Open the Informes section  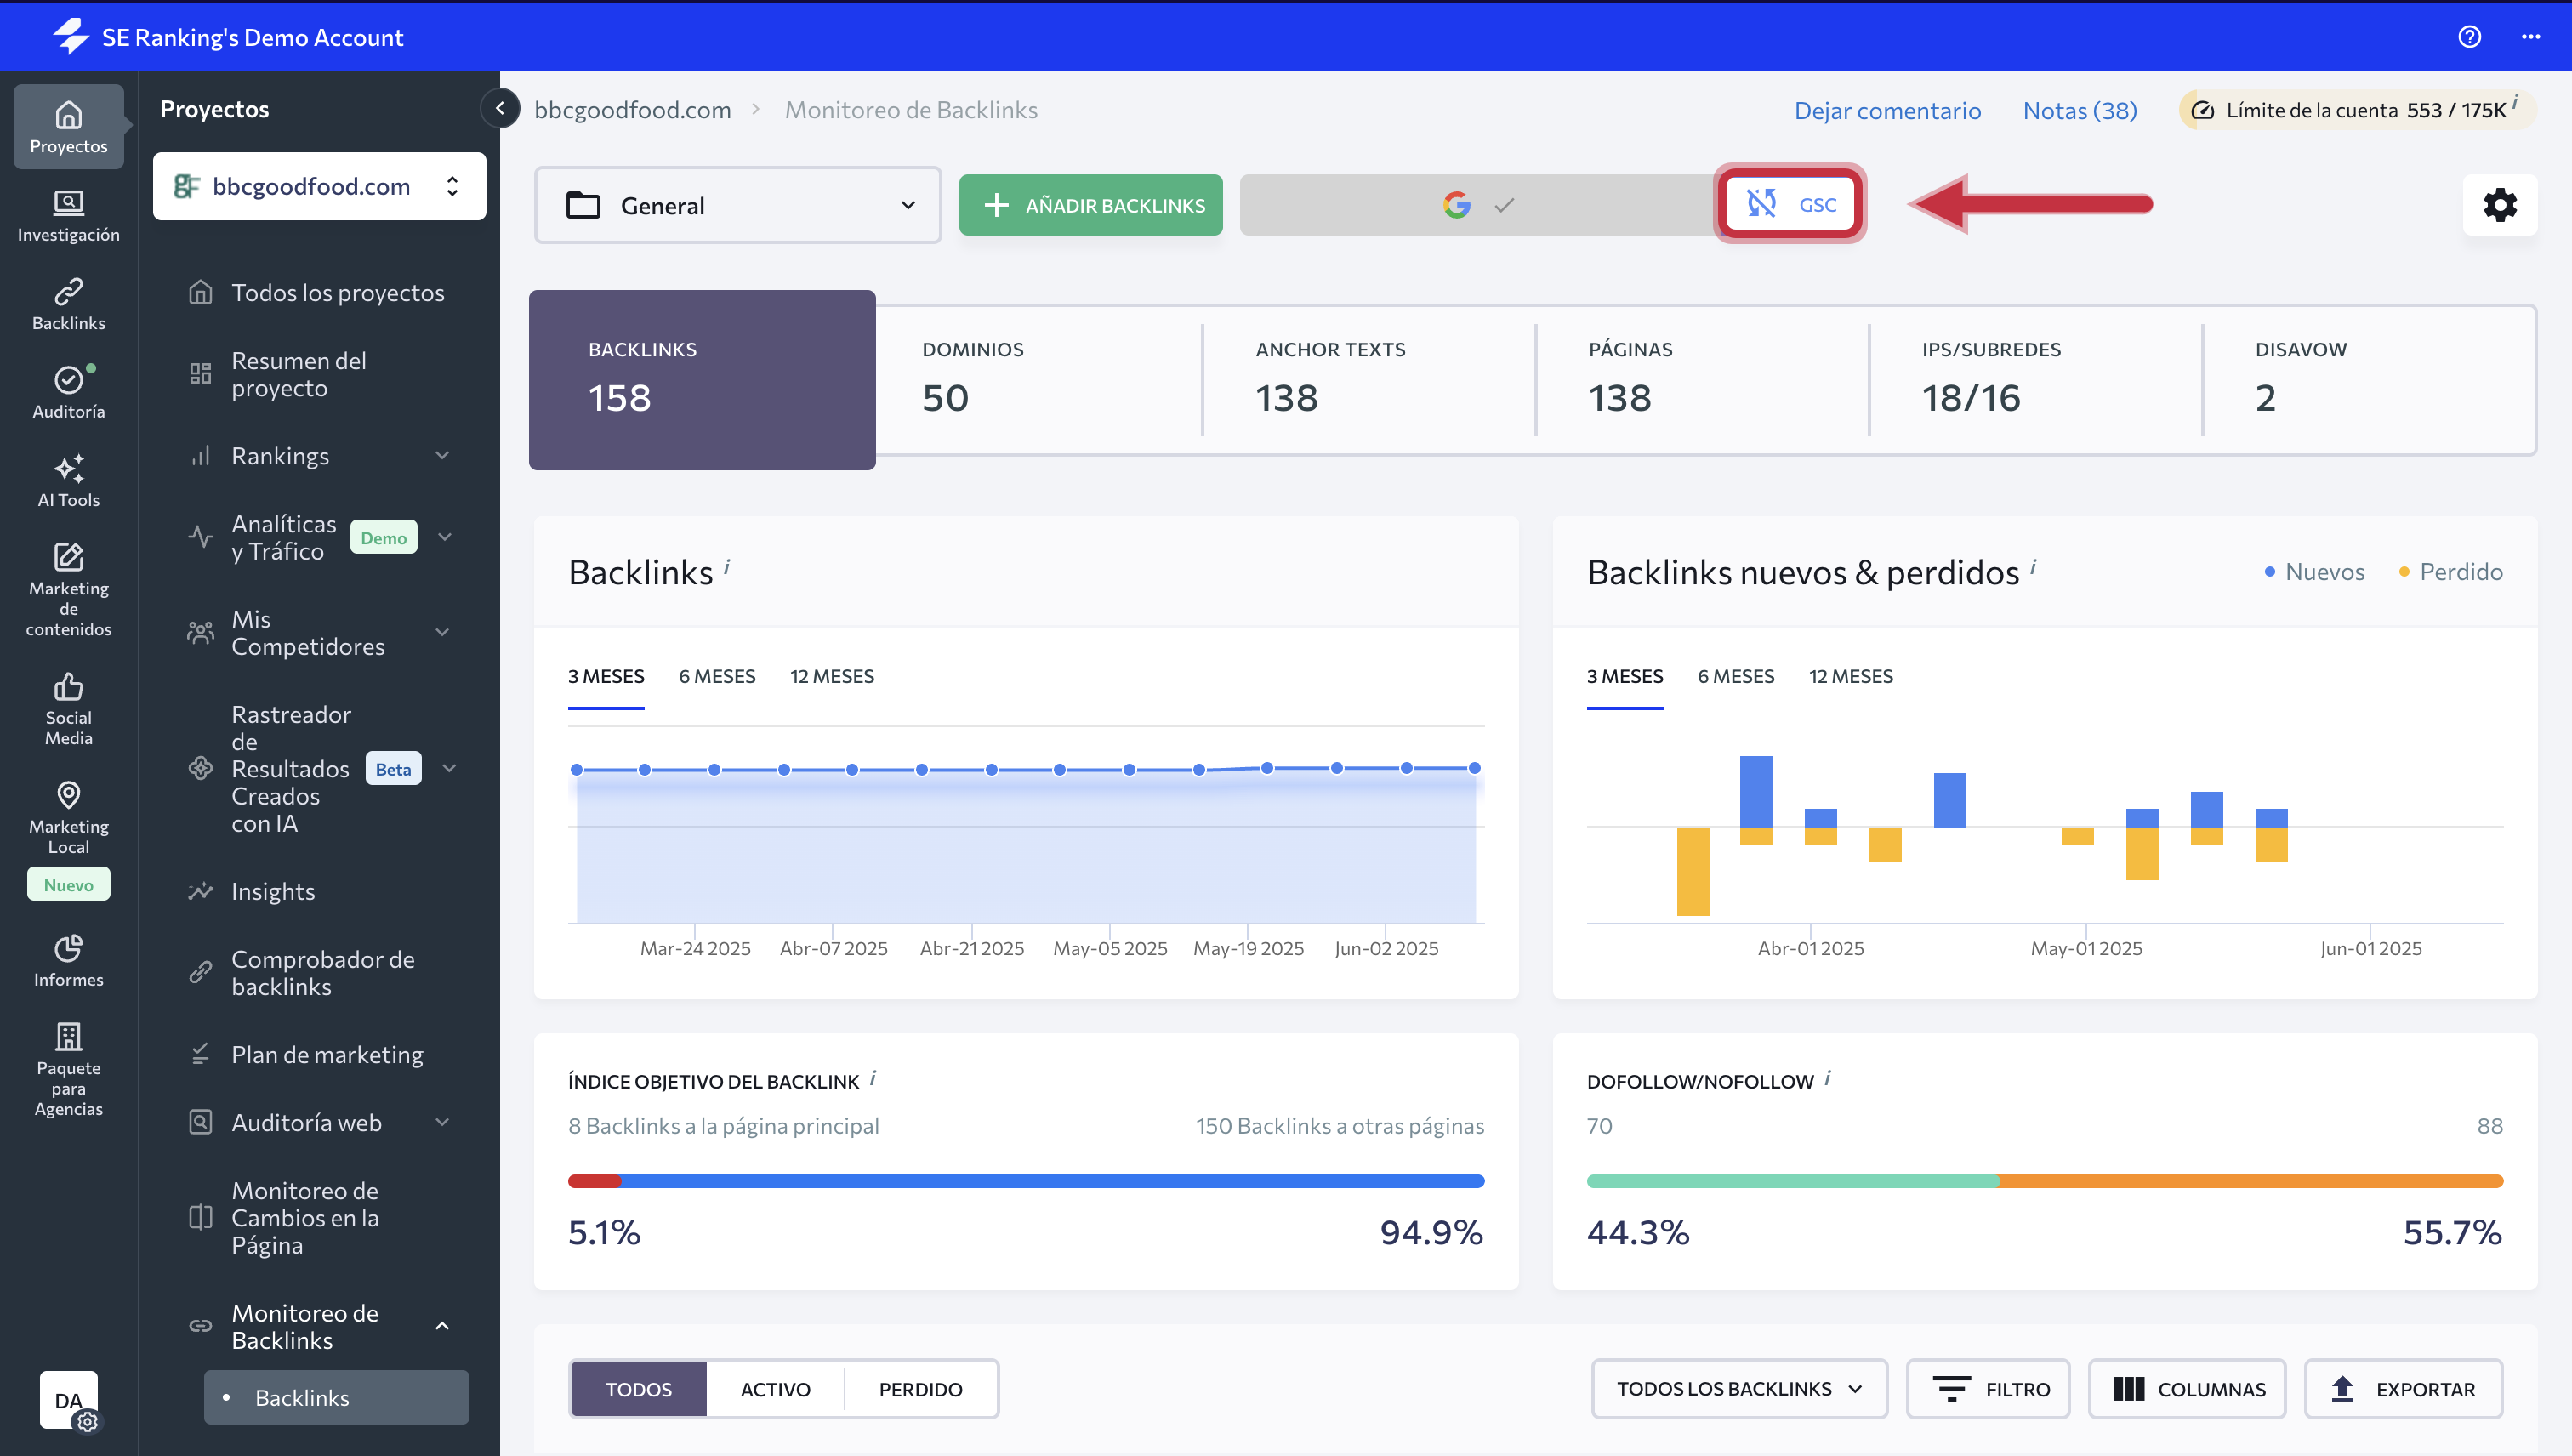tap(68, 961)
